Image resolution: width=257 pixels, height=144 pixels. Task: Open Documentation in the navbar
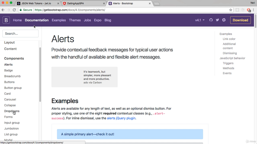(37, 20)
